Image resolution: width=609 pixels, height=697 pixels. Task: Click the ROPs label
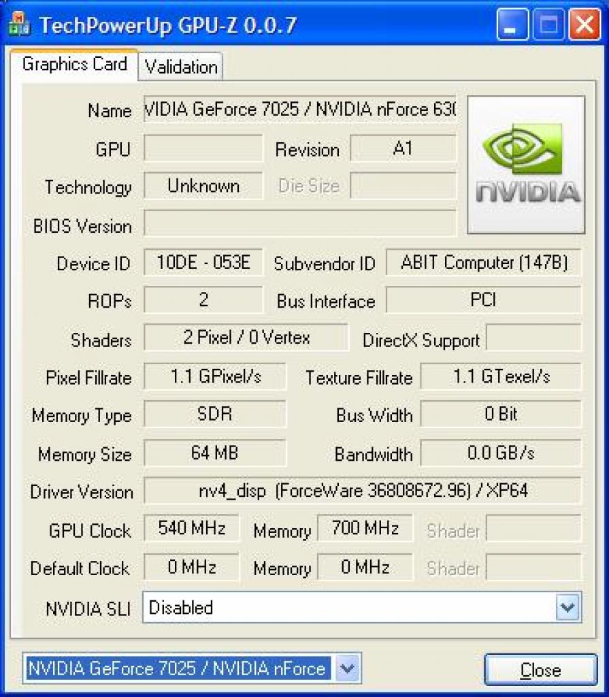click(110, 302)
